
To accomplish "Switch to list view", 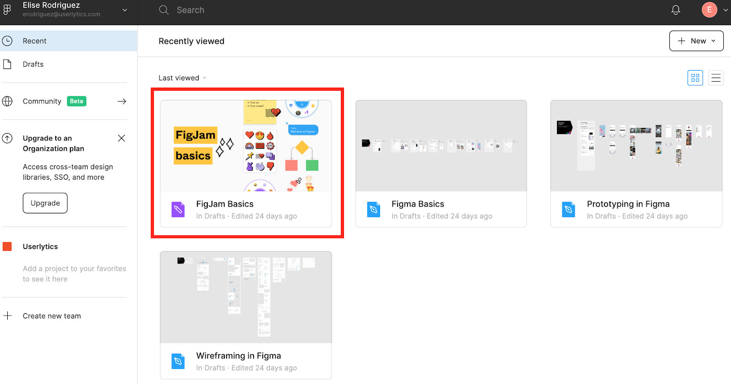I will pos(716,78).
